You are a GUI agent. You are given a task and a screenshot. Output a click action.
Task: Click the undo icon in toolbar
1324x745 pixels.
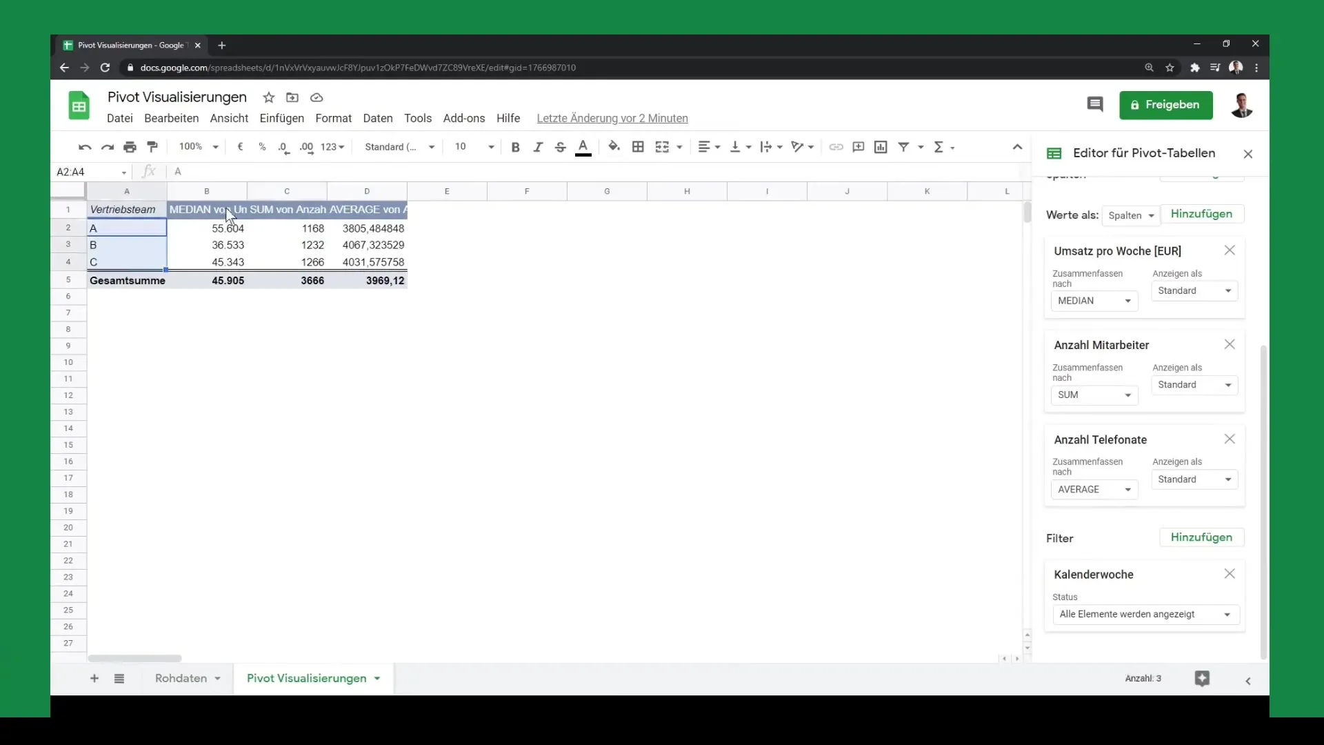click(x=85, y=147)
